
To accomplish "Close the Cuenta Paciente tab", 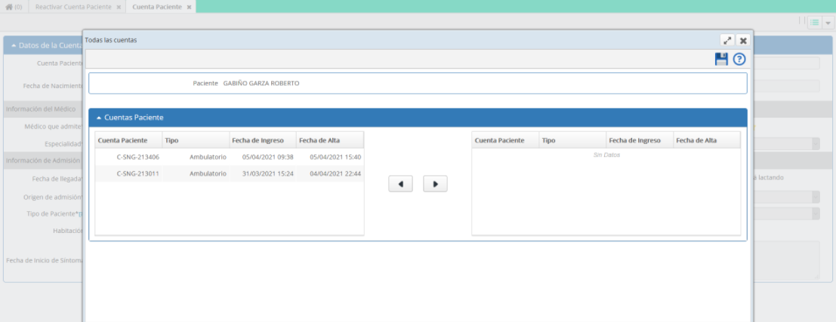I will pos(189,7).
